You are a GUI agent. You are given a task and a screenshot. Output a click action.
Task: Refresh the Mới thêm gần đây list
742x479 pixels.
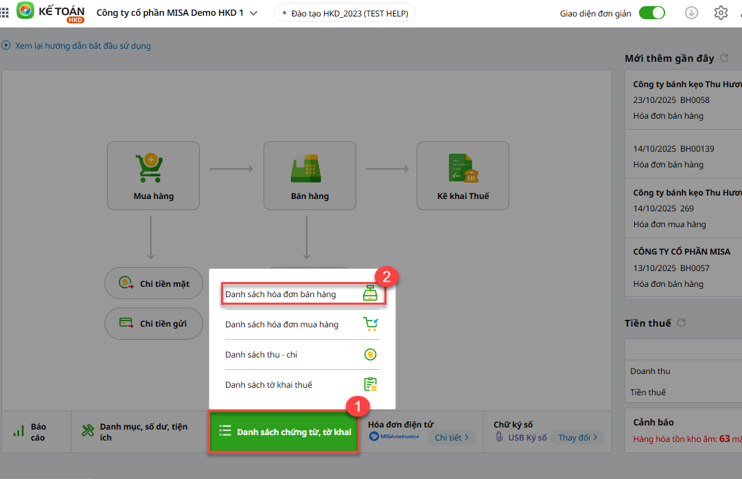(x=724, y=58)
